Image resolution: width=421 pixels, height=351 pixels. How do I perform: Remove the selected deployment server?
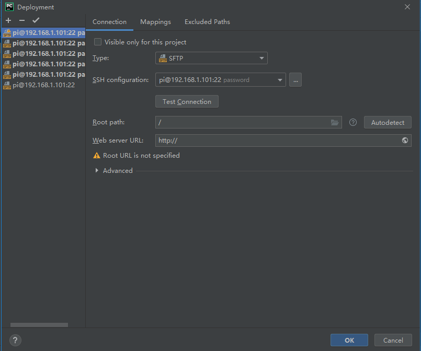click(x=21, y=20)
